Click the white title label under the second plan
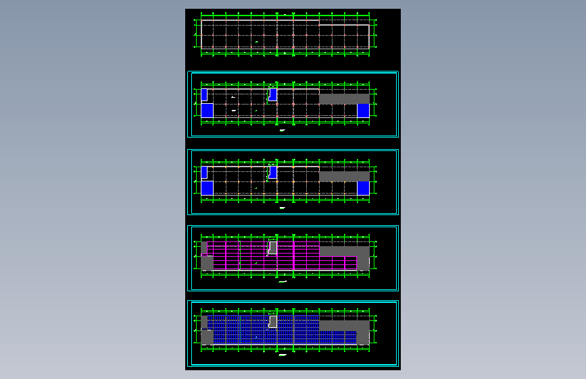Screen dimensions: 586x379 point(283,130)
